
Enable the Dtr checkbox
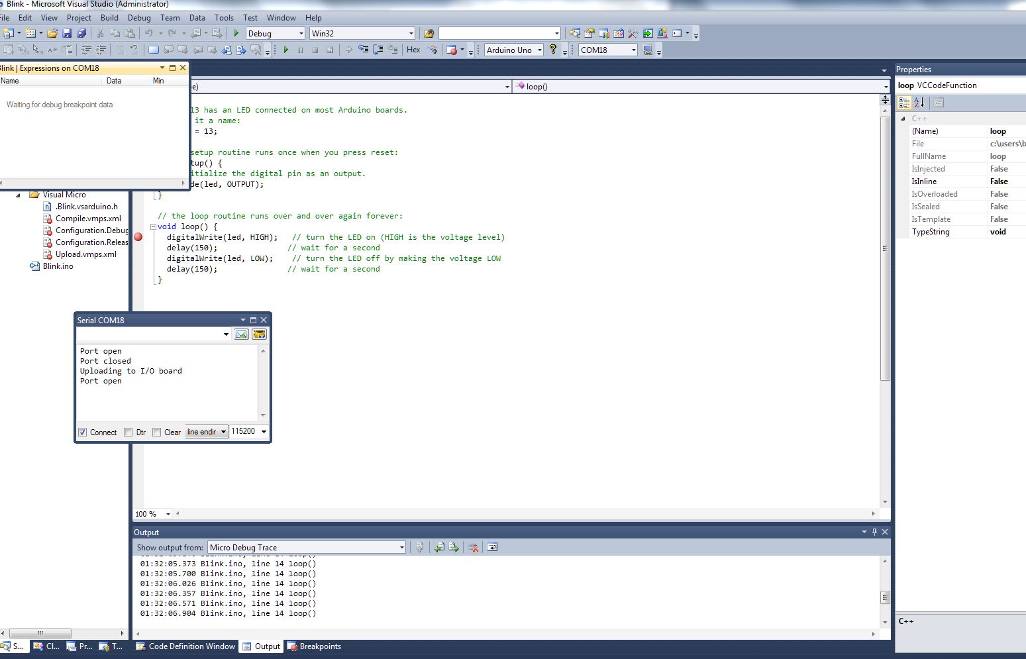pos(128,432)
